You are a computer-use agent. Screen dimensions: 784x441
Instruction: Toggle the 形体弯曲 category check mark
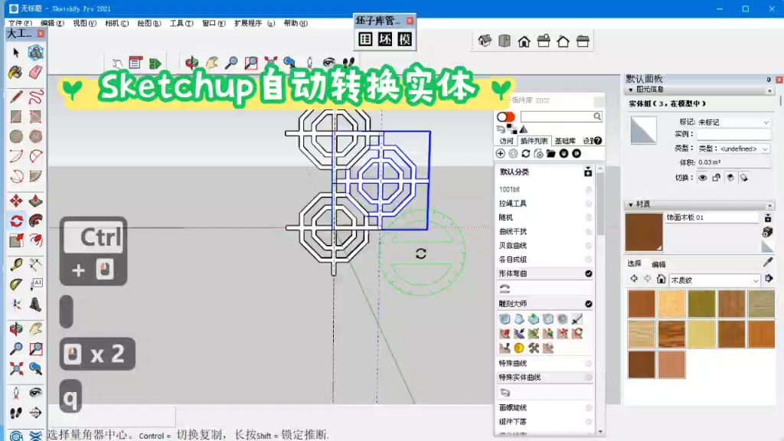tap(589, 273)
